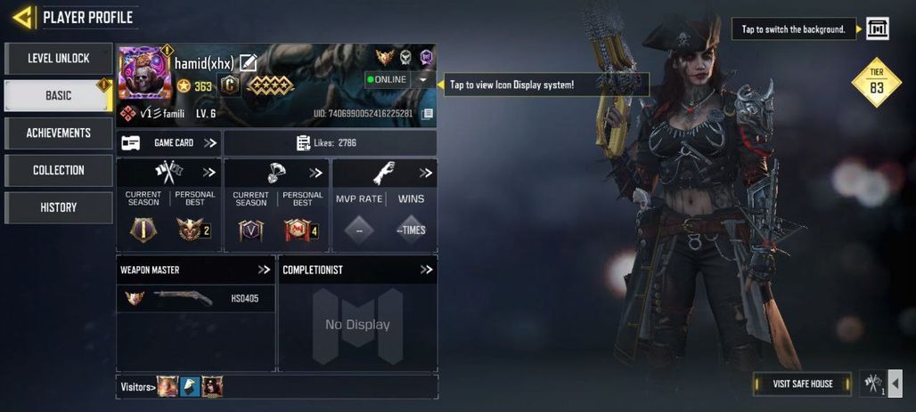Open the Collection tab
The image size is (916, 412).
pyautogui.click(x=59, y=170)
